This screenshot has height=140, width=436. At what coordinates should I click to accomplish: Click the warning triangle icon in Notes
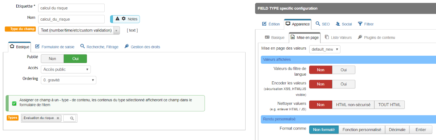117,19
